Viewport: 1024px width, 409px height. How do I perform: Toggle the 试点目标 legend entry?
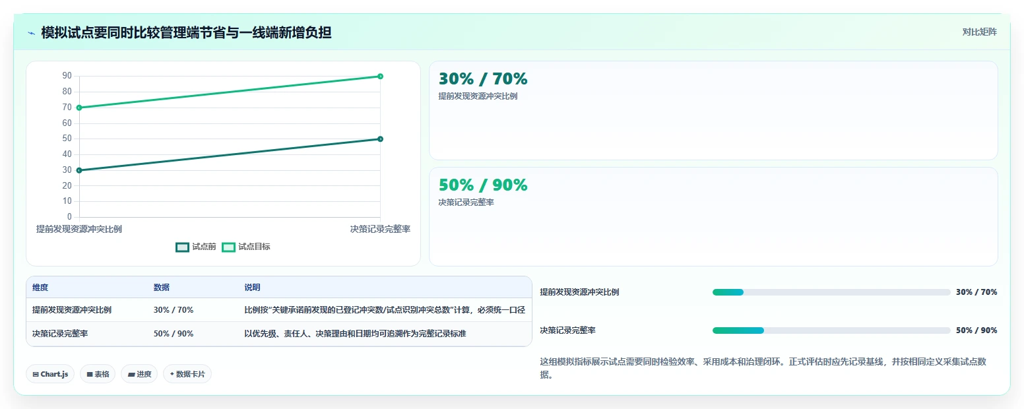pos(246,247)
